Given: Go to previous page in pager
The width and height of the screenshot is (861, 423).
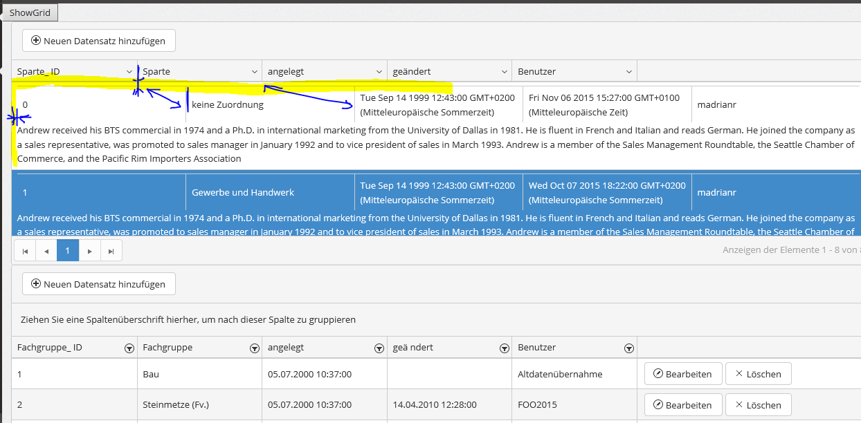Looking at the screenshot, I should (46, 251).
